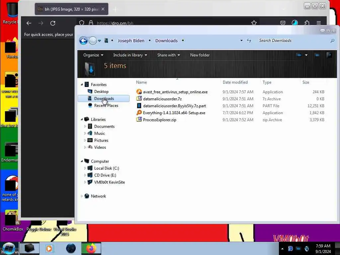The width and height of the screenshot is (340, 255).
Task: Expand the Music library
Action: pyautogui.click(x=85, y=133)
